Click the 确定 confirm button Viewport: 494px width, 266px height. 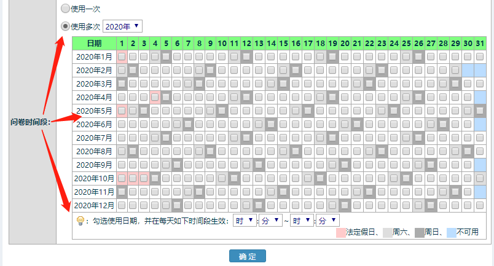(247, 256)
